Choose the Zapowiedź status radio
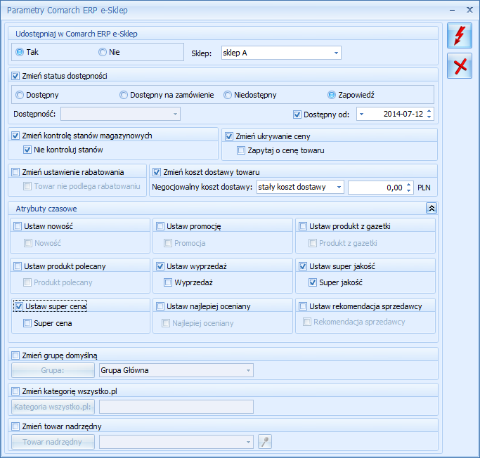 (x=332, y=95)
